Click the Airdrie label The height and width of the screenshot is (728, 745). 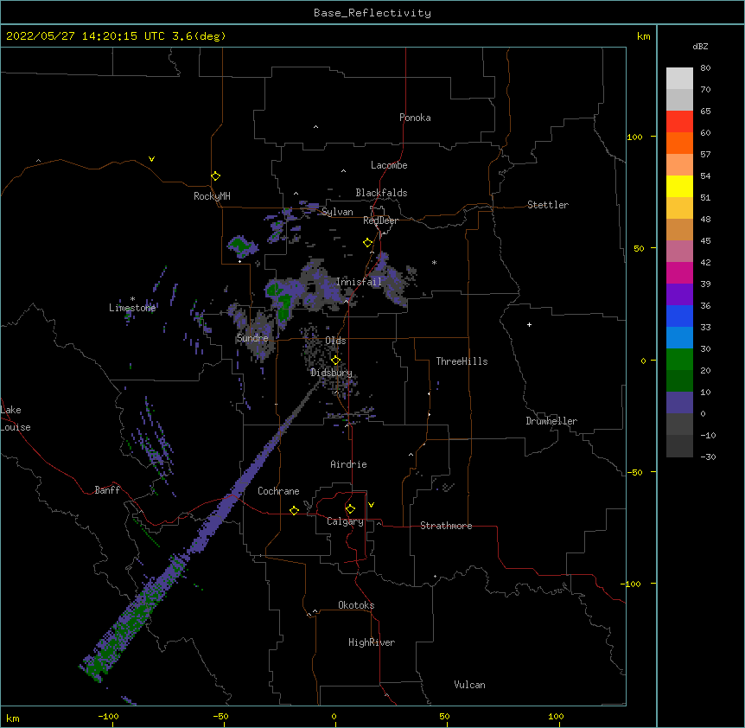(348, 464)
